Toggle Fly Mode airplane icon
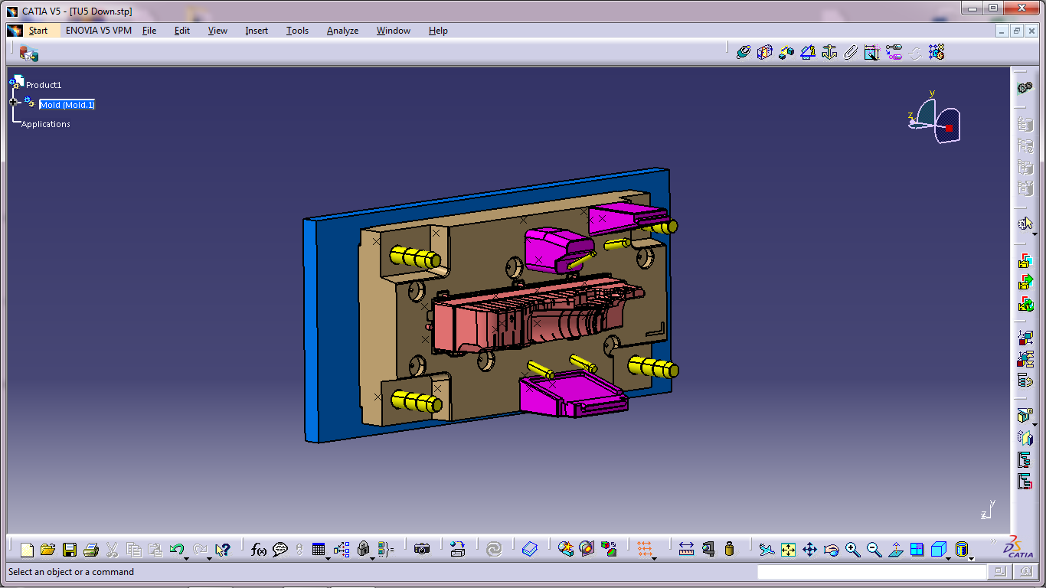 (767, 550)
